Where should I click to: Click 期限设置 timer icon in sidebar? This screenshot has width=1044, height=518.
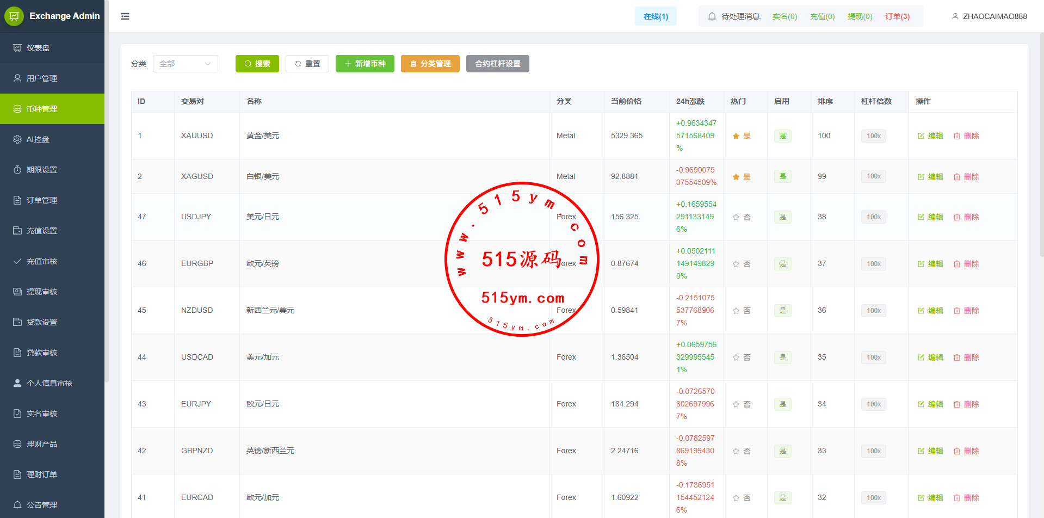click(x=17, y=170)
